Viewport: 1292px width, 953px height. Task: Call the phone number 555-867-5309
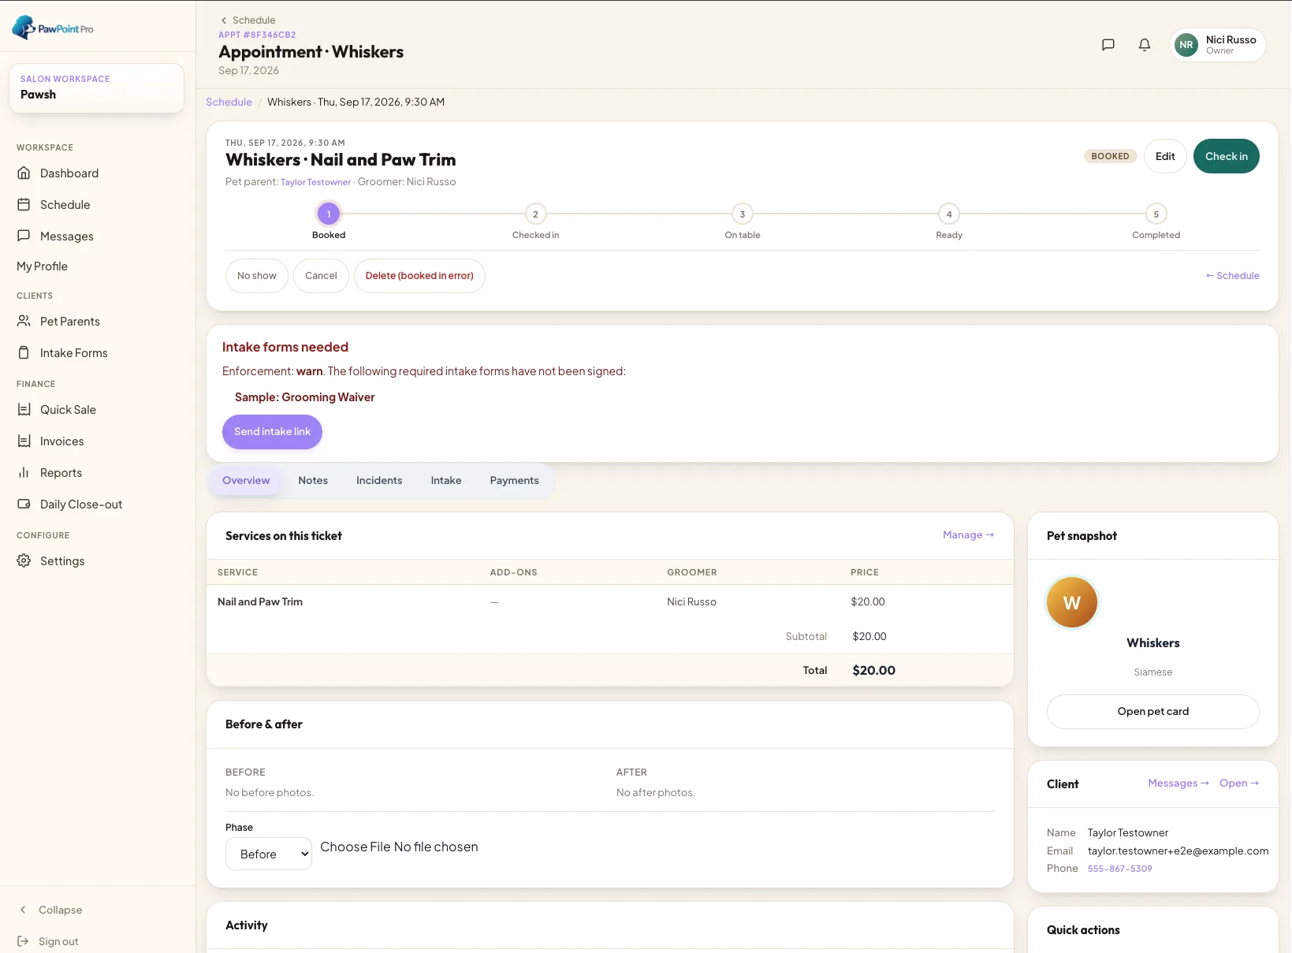[x=1120, y=869]
